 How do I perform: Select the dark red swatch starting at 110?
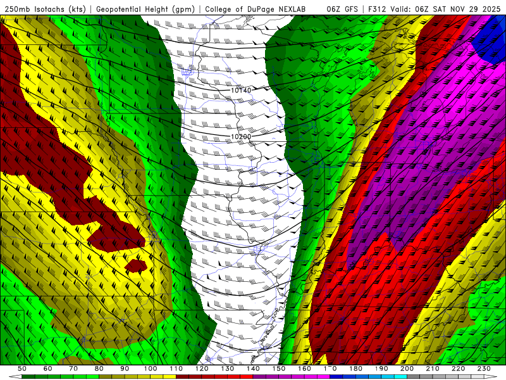point(182,376)
